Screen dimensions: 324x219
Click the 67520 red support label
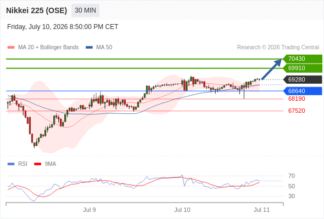[297, 111]
